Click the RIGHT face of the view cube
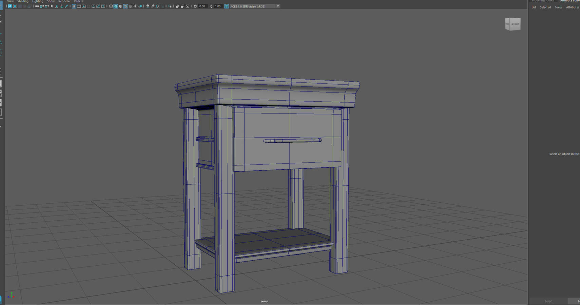 515,24
